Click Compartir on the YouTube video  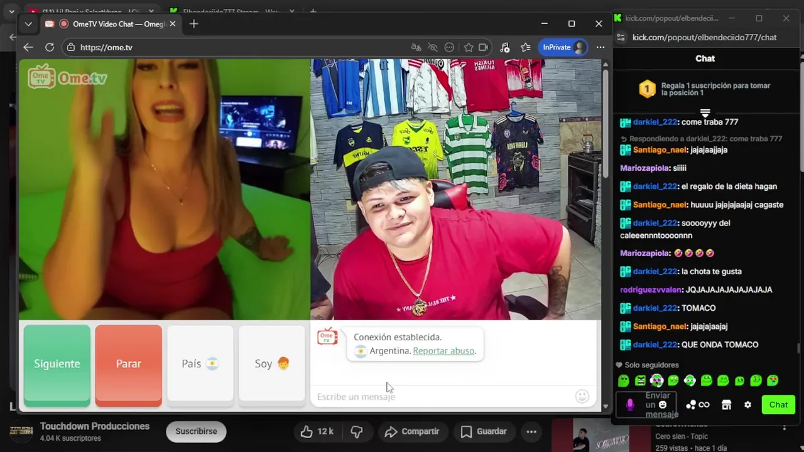point(412,431)
